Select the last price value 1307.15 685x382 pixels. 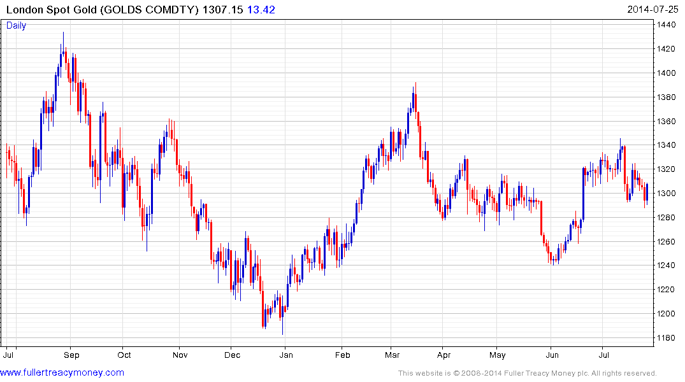point(222,10)
